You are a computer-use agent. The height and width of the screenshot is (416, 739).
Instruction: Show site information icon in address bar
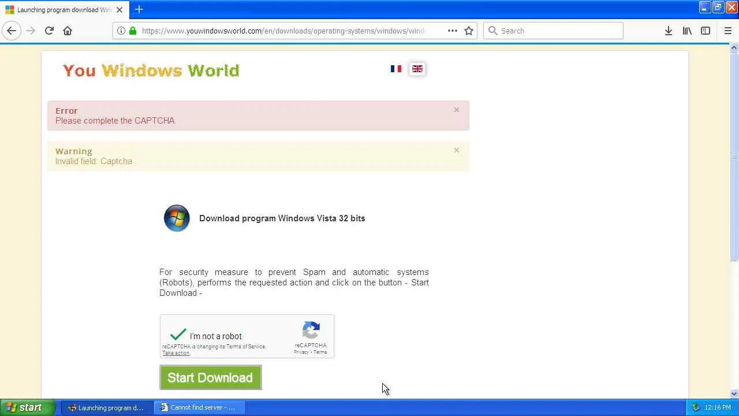pyautogui.click(x=121, y=31)
